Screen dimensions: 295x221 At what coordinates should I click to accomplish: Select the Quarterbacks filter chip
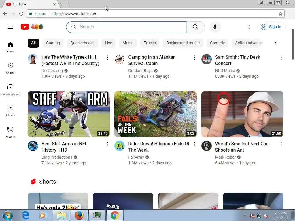tap(82, 43)
